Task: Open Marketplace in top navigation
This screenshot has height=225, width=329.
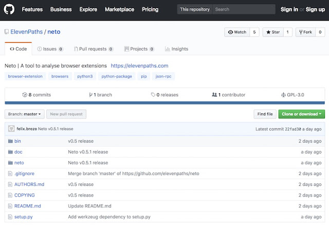Action: (119, 9)
